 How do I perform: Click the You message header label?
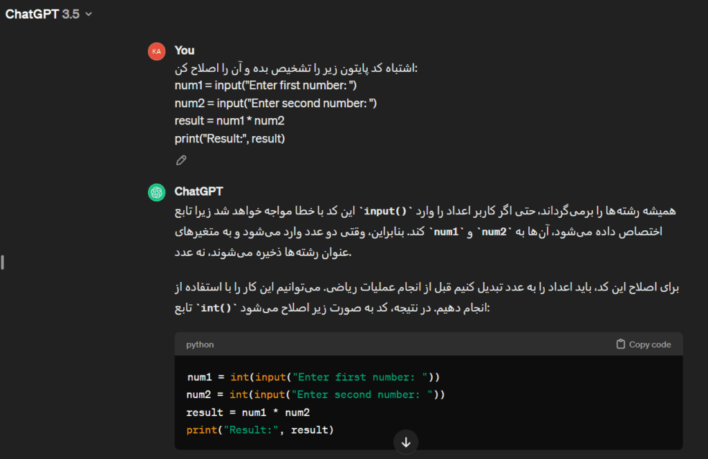point(184,50)
